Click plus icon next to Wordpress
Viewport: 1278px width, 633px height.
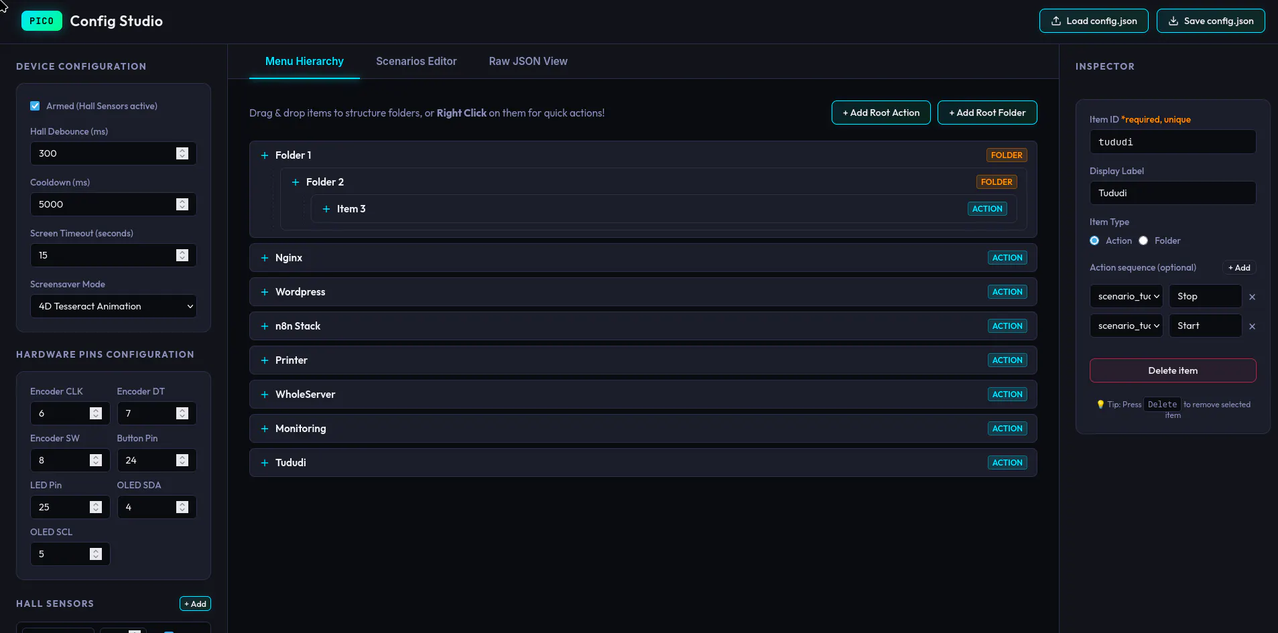click(265, 292)
